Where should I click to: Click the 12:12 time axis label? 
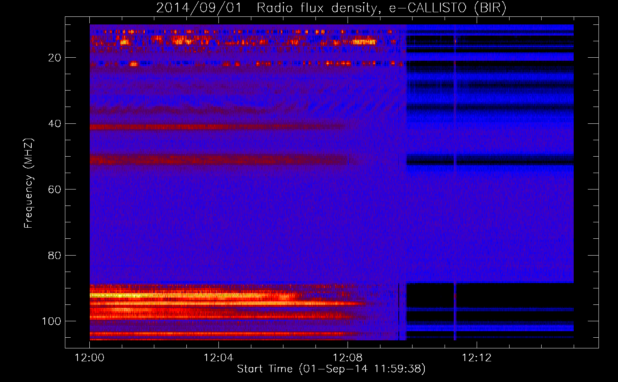[x=477, y=358]
